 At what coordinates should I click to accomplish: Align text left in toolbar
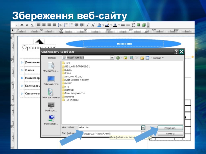[x=38, y=25]
